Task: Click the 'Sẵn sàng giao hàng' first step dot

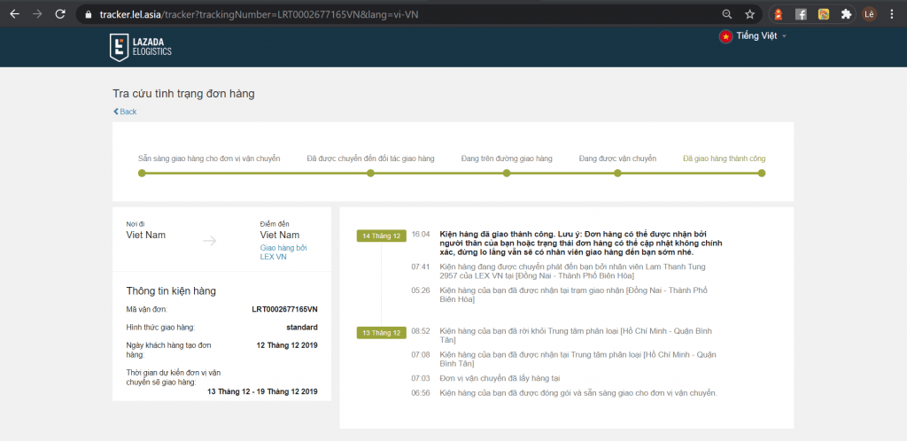Action: click(x=142, y=173)
